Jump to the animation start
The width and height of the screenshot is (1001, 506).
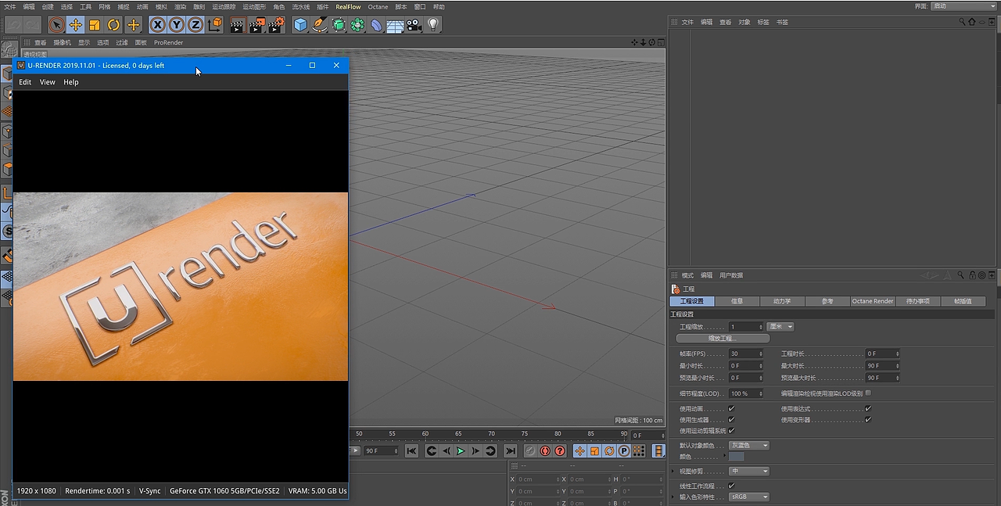click(x=411, y=451)
